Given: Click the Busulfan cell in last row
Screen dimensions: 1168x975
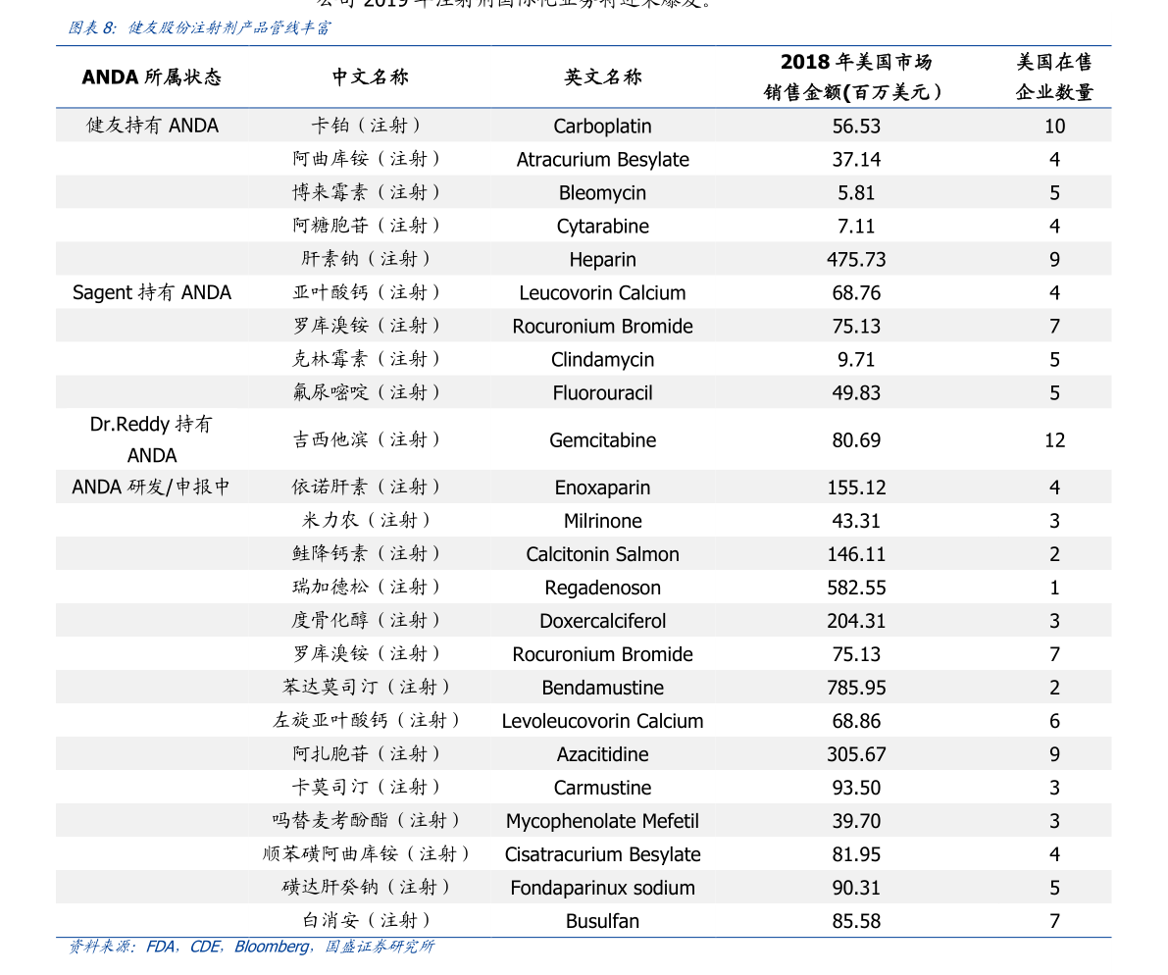Looking at the screenshot, I should point(602,921).
